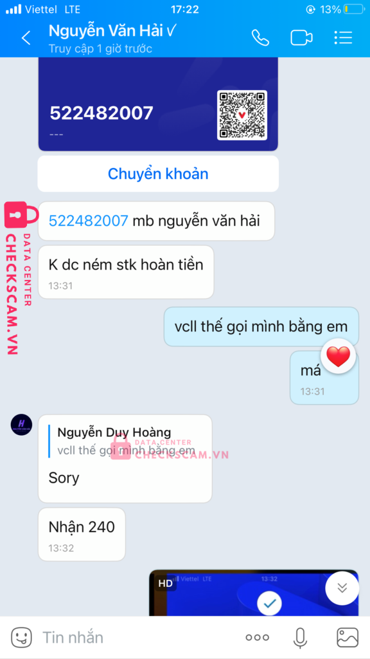Tap the heart reaction on the má message
The width and height of the screenshot is (370, 659).
pyautogui.click(x=338, y=357)
